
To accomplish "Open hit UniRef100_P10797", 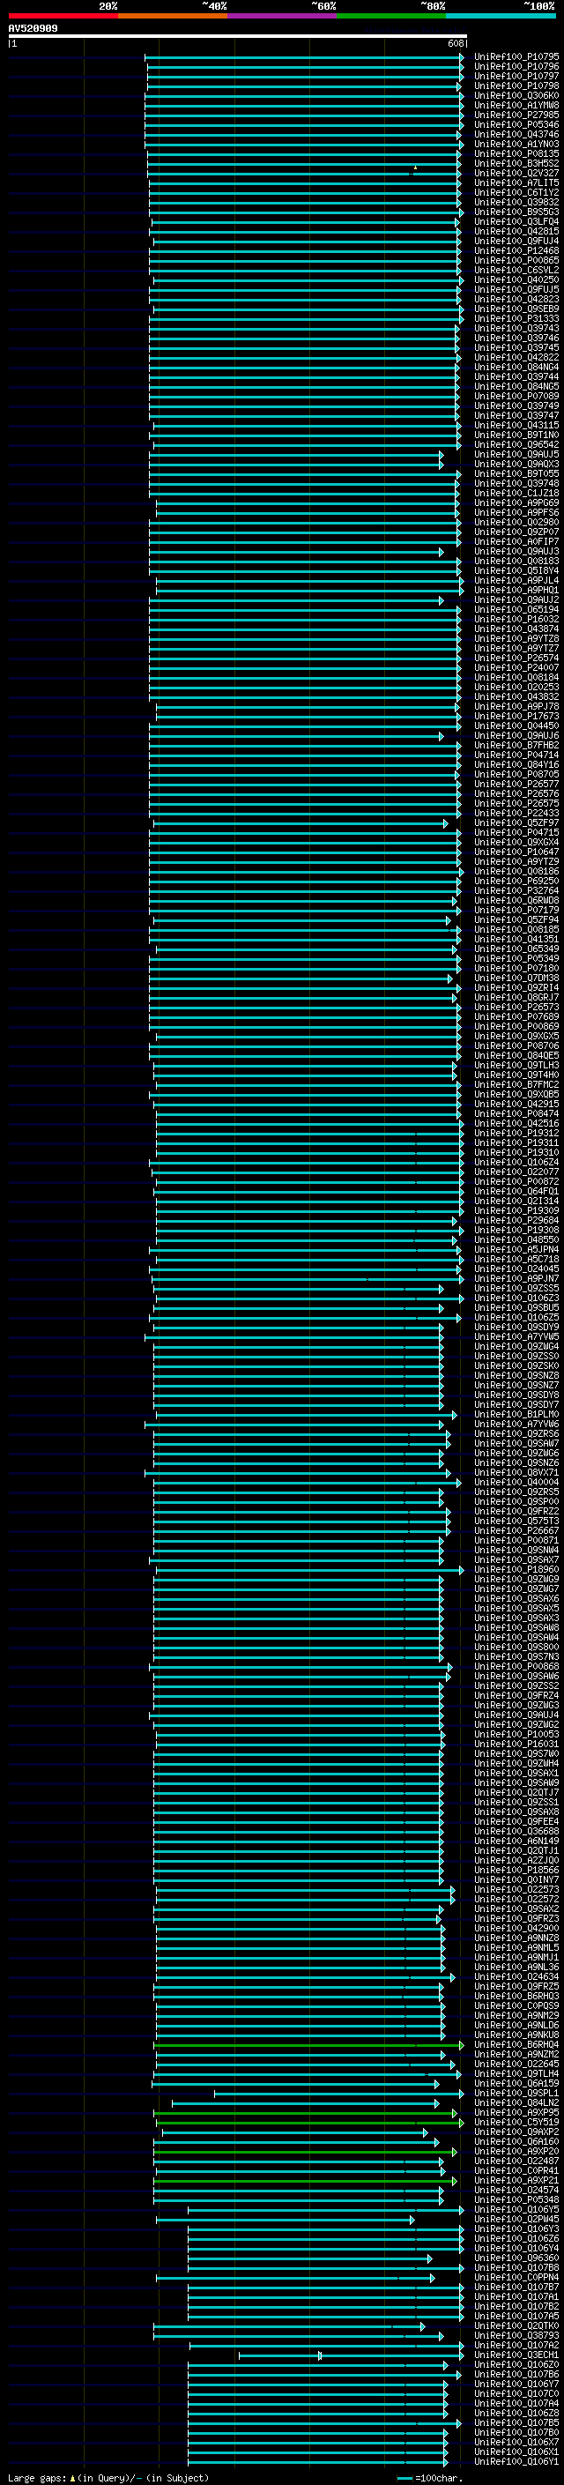I will (516, 76).
